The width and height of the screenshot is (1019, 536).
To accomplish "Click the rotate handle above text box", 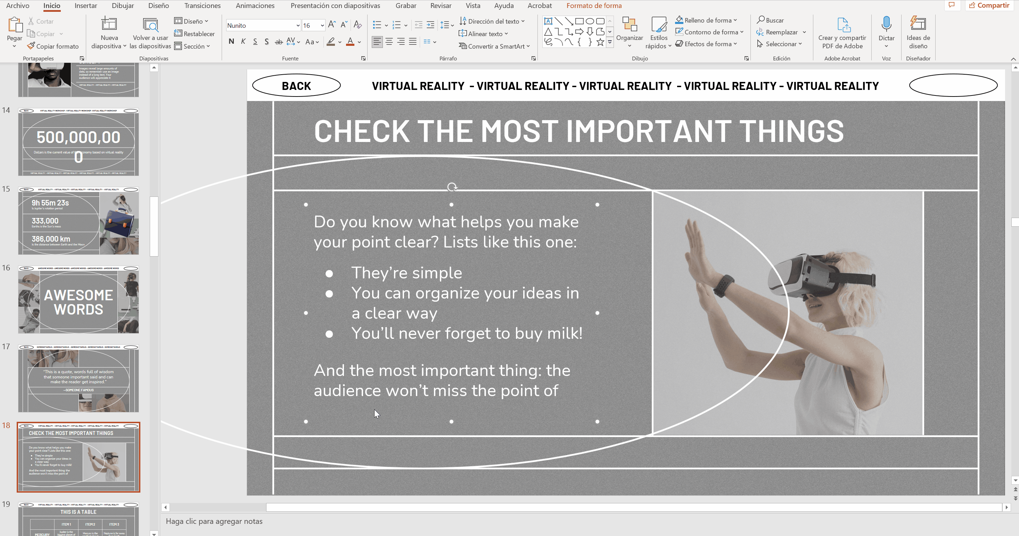I will (452, 187).
